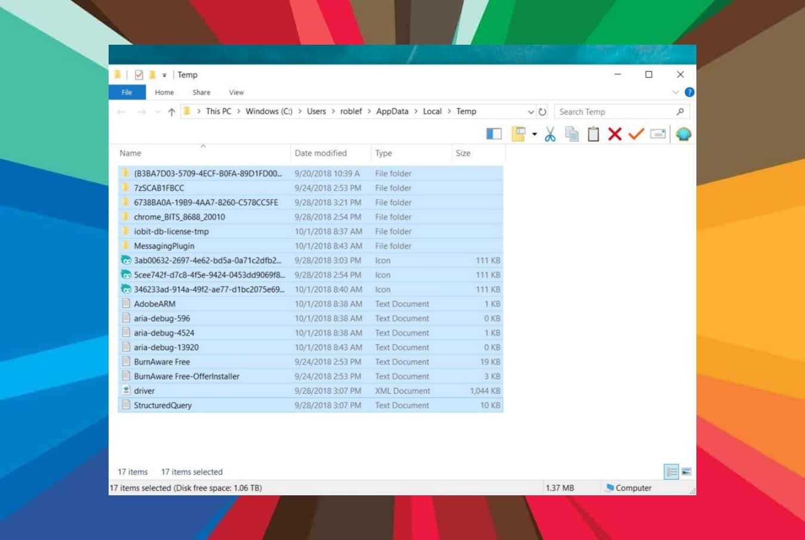Select Users in the address path
Image resolution: width=805 pixels, height=540 pixels.
tap(316, 111)
